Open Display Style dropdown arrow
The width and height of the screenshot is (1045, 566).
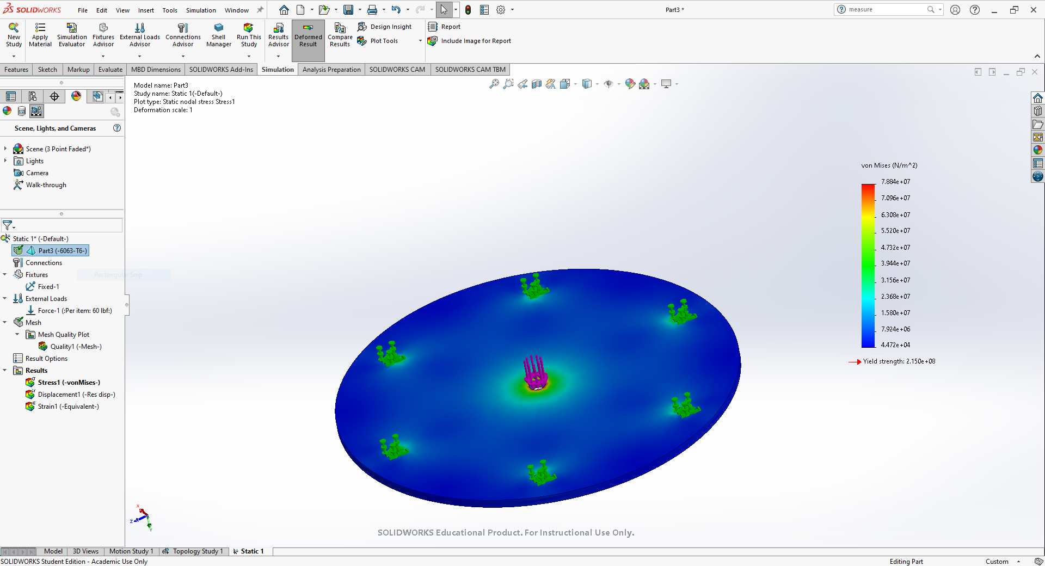(x=598, y=84)
